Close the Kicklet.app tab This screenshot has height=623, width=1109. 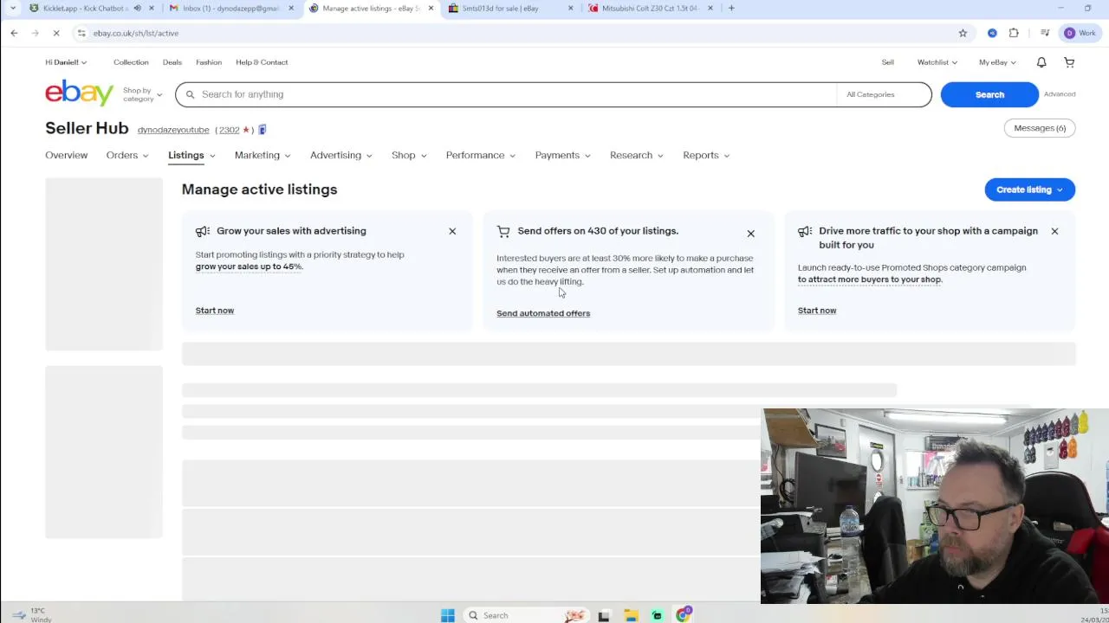click(152, 8)
